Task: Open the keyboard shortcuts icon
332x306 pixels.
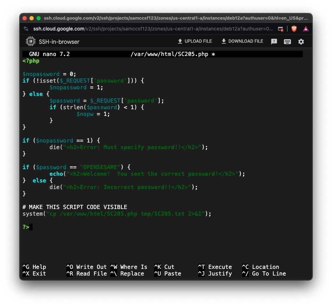Action: (x=287, y=42)
